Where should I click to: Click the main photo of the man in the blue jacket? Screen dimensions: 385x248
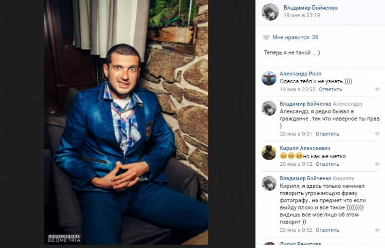(126, 122)
